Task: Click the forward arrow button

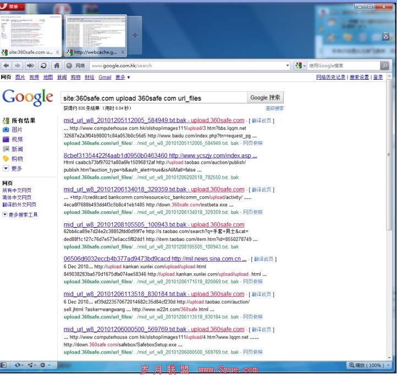Action: point(18,65)
